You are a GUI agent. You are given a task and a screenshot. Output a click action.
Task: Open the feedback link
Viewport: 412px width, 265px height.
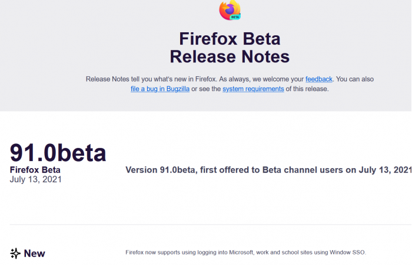319,79
